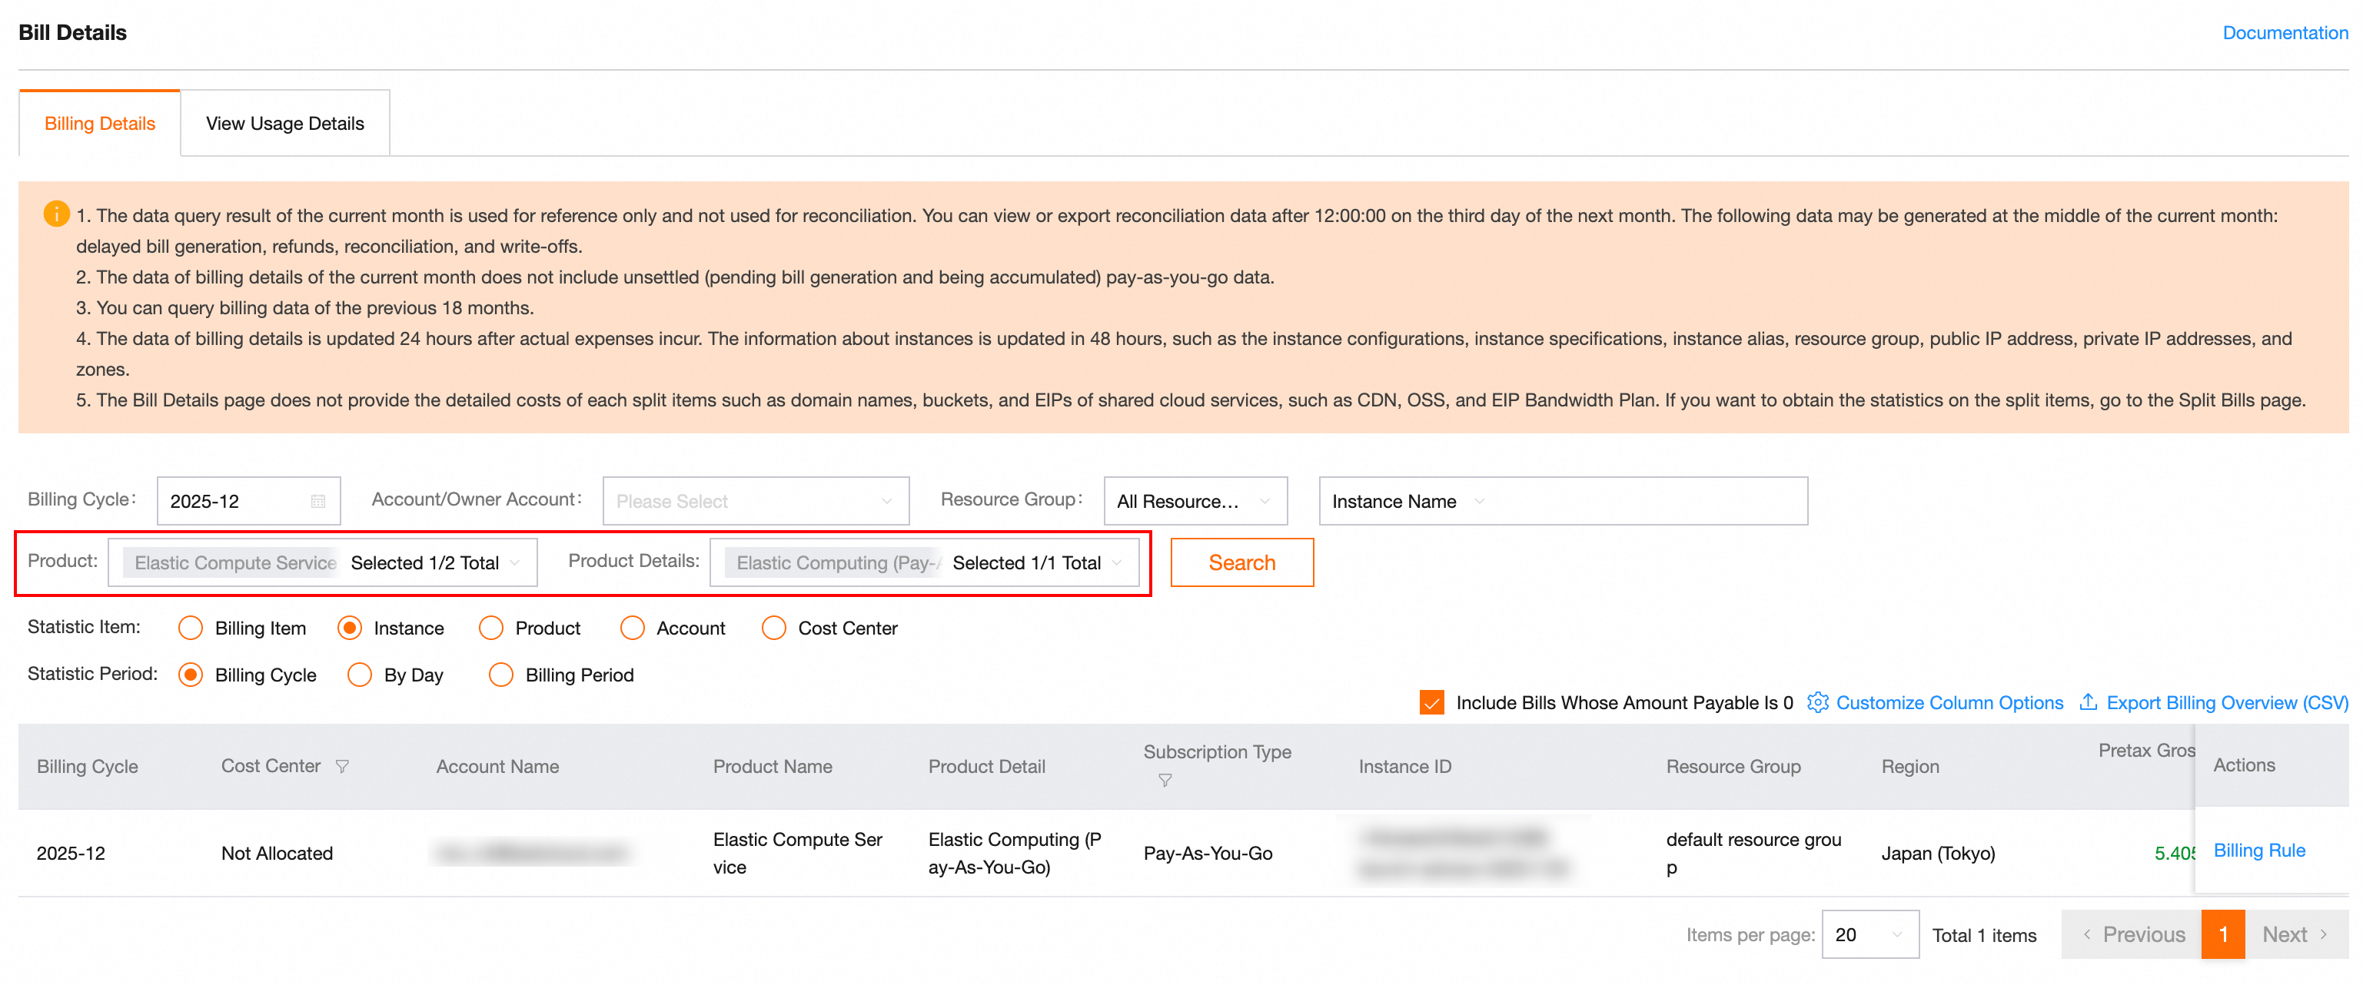The image size is (2363, 985).
Task: Click the Instance Name search input field
Action: 1642,501
